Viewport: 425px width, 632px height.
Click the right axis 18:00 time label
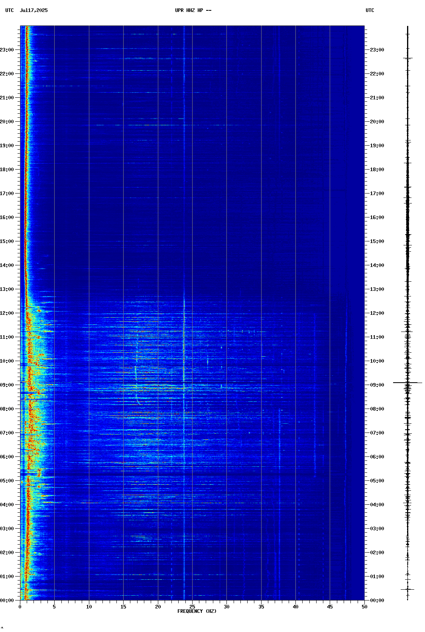point(377,170)
